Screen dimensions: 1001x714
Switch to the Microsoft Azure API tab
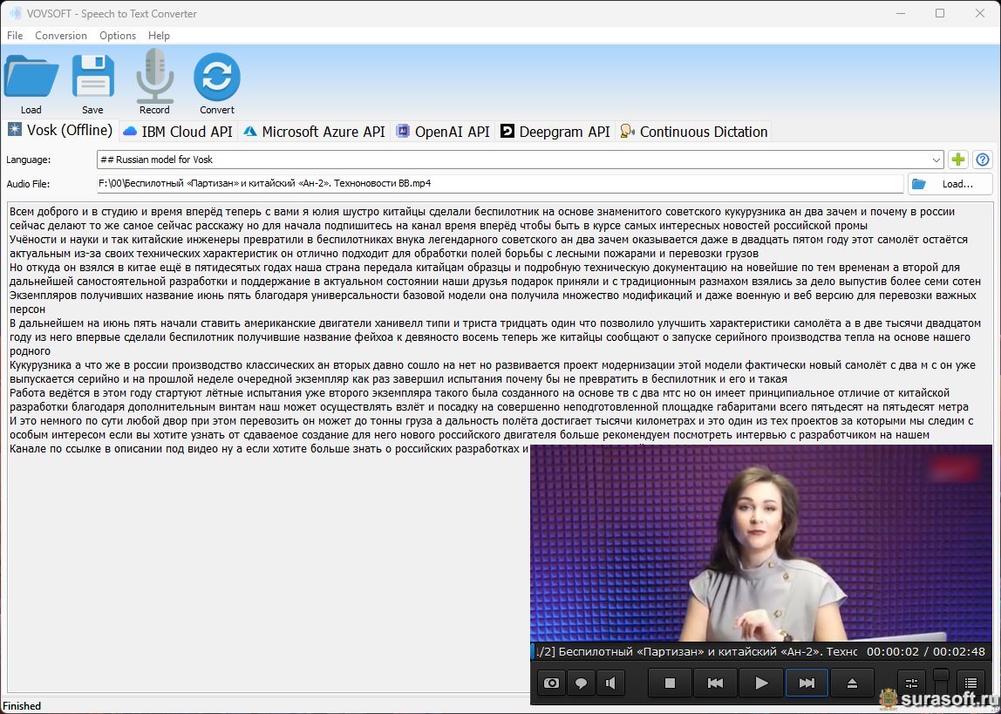(314, 132)
